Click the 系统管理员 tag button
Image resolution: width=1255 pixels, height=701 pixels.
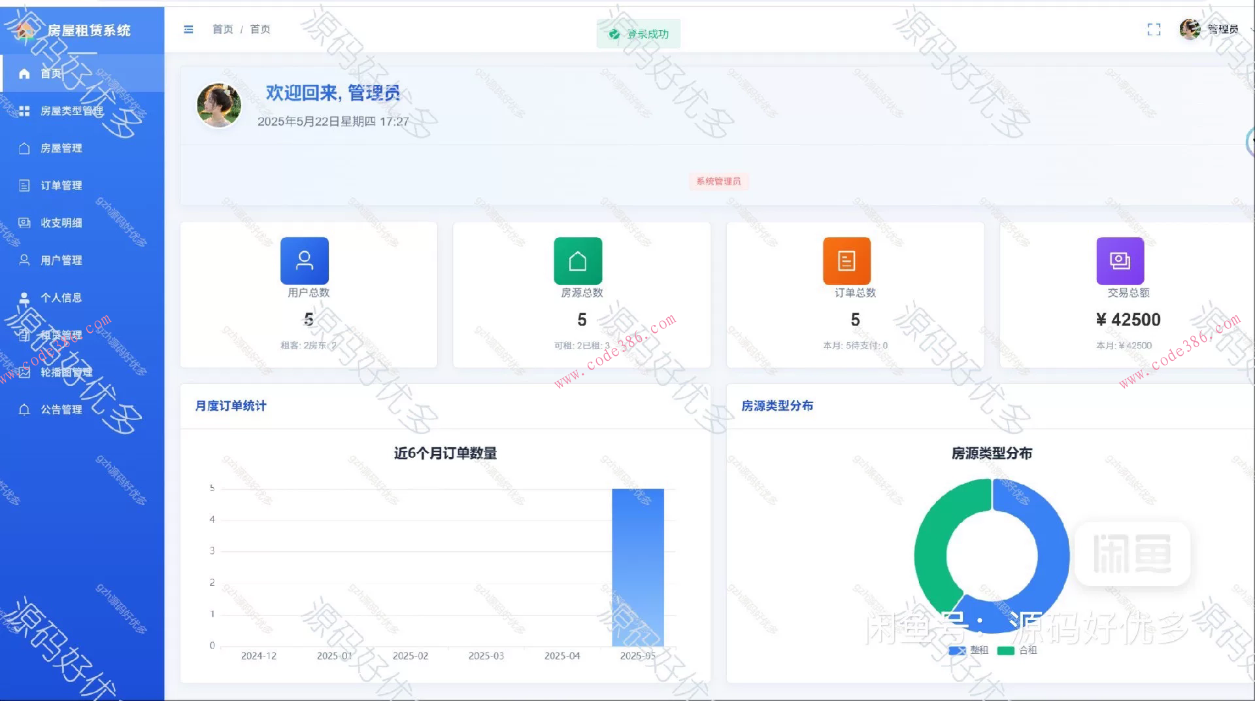point(719,182)
